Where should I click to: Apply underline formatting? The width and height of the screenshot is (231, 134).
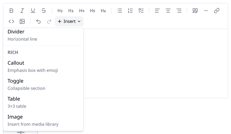tap(33, 10)
